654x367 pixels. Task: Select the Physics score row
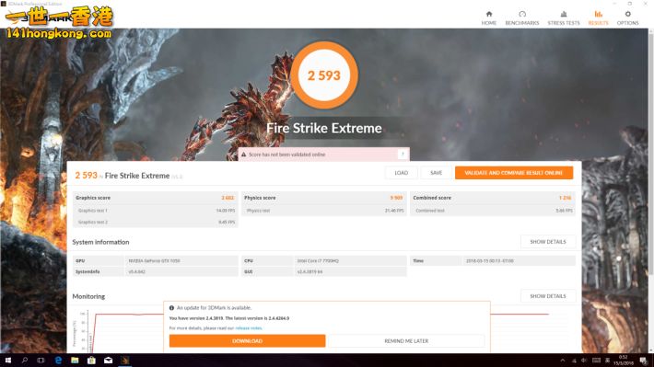pyautogui.click(x=323, y=198)
